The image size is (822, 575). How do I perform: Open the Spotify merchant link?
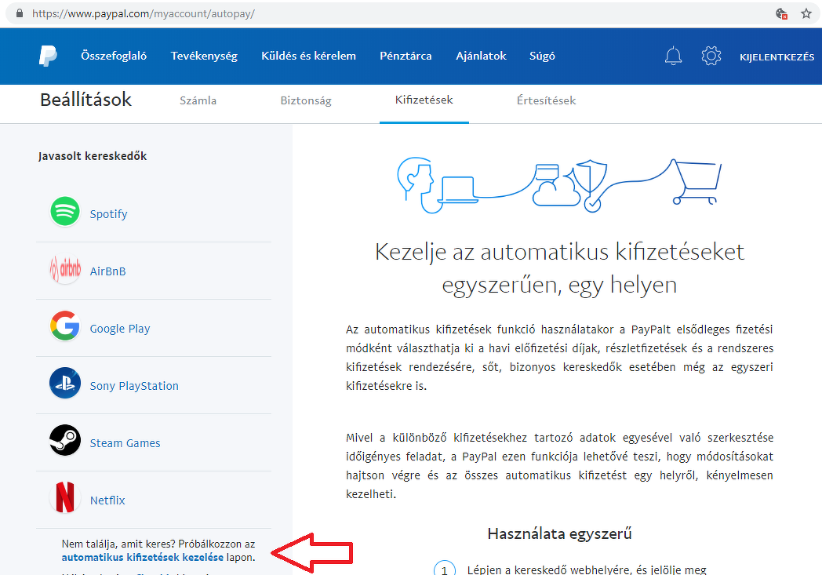pos(108,214)
